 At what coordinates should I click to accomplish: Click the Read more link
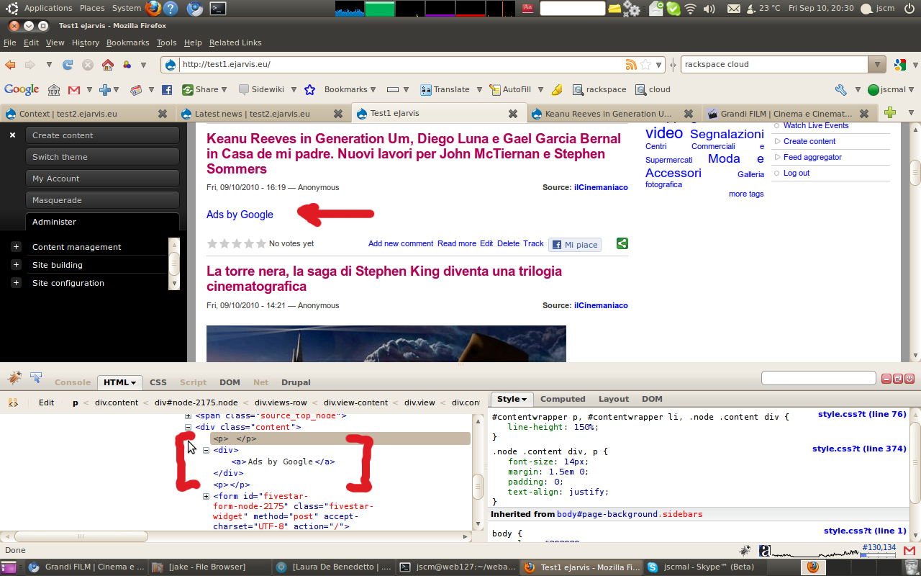[x=457, y=244]
